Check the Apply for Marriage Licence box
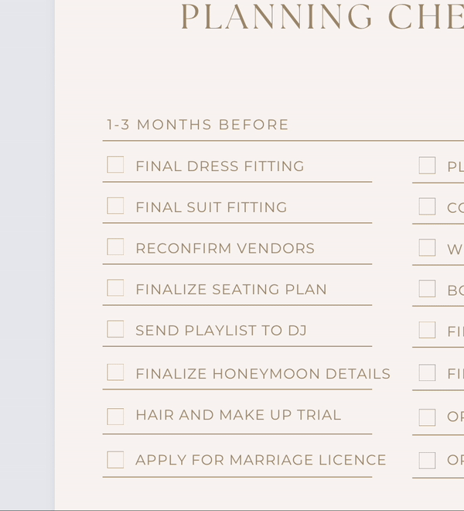Screen dimensions: 464x511 coord(115,460)
